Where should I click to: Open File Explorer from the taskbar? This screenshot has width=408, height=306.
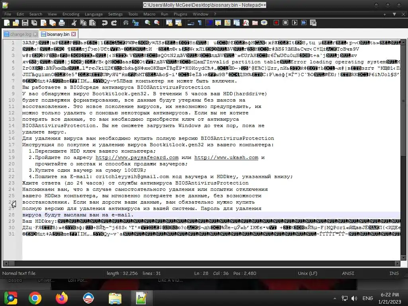pyautogui.click(x=115, y=298)
